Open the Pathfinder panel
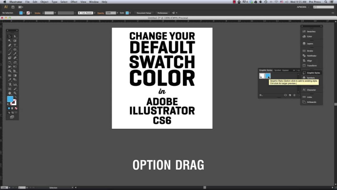Screen dimensions: 337x190 [312, 56]
